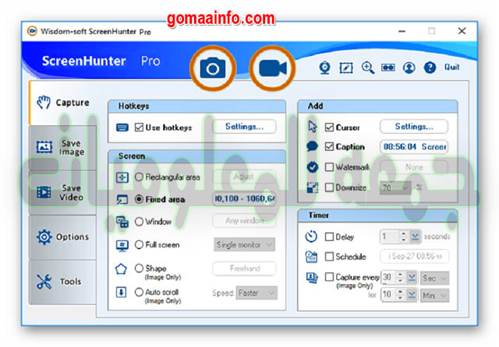This screenshot has height=347, width=499.
Task: Click the Any window button
Action: 244,220
